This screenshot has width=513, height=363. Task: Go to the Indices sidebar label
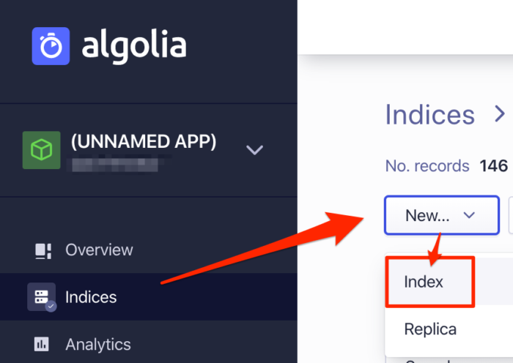click(91, 297)
